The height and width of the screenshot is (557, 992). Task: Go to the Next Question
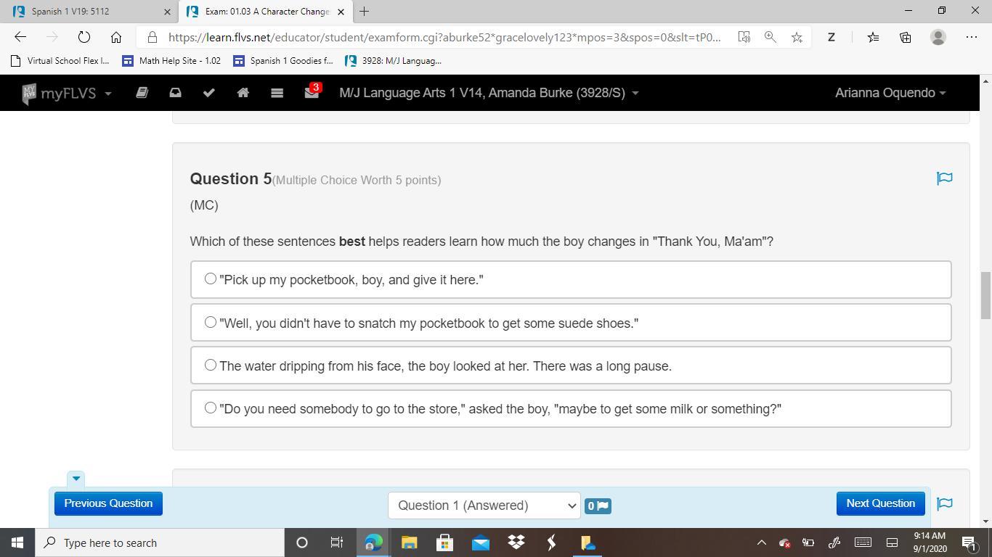click(x=880, y=503)
